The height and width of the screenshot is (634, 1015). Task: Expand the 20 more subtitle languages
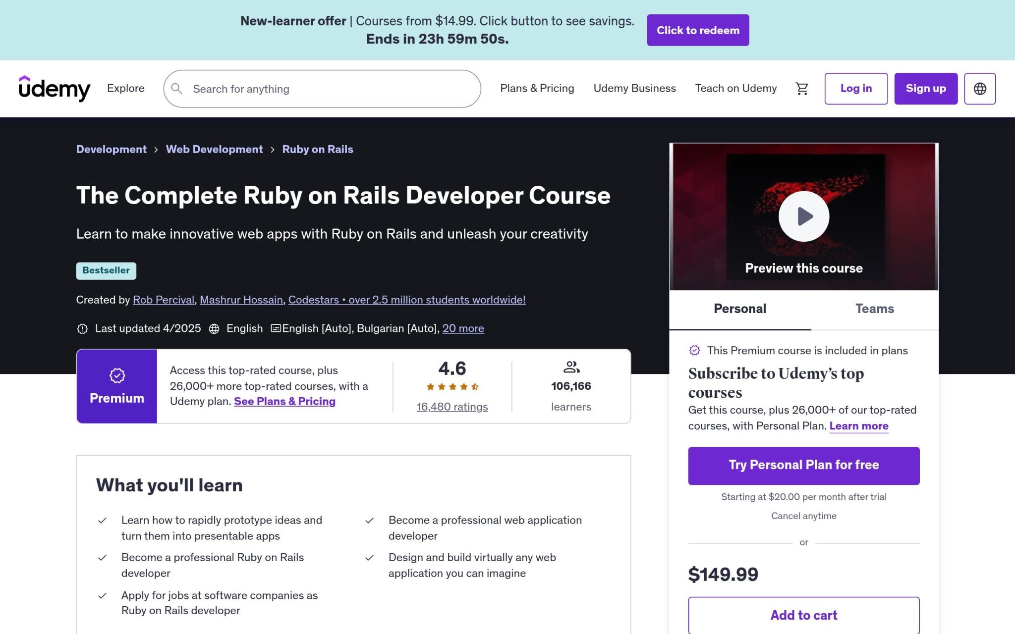pos(463,328)
